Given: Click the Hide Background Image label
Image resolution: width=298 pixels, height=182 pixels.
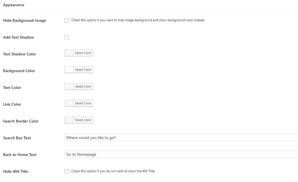Looking at the screenshot, I should click(x=24, y=20).
